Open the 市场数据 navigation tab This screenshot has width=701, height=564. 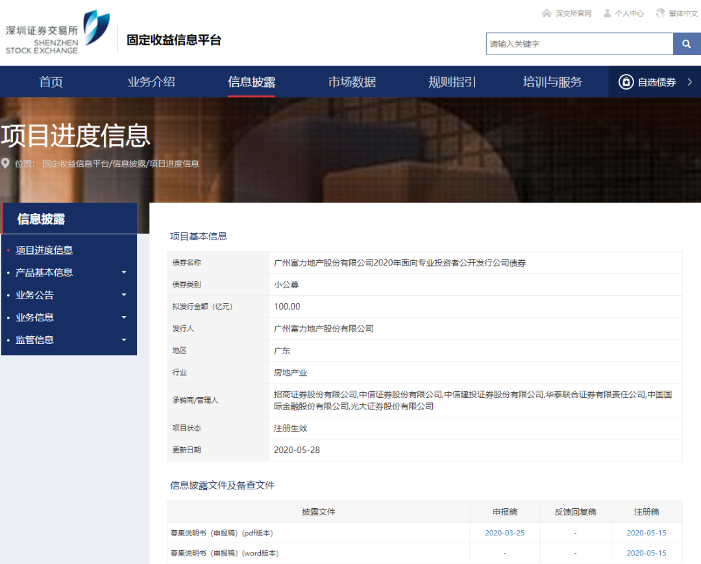(x=352, y=82)
